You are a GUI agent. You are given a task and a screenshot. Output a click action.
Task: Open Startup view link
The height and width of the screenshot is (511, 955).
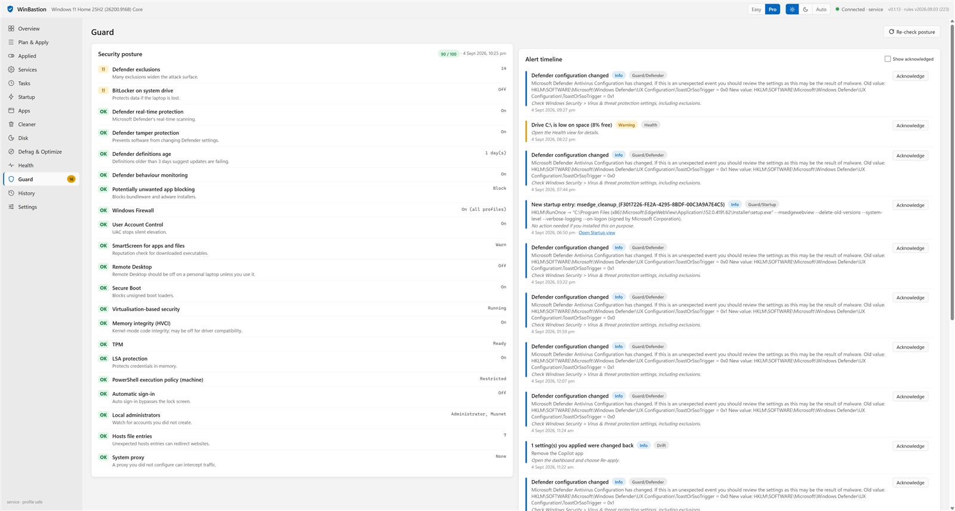click(x=597, y=233)
